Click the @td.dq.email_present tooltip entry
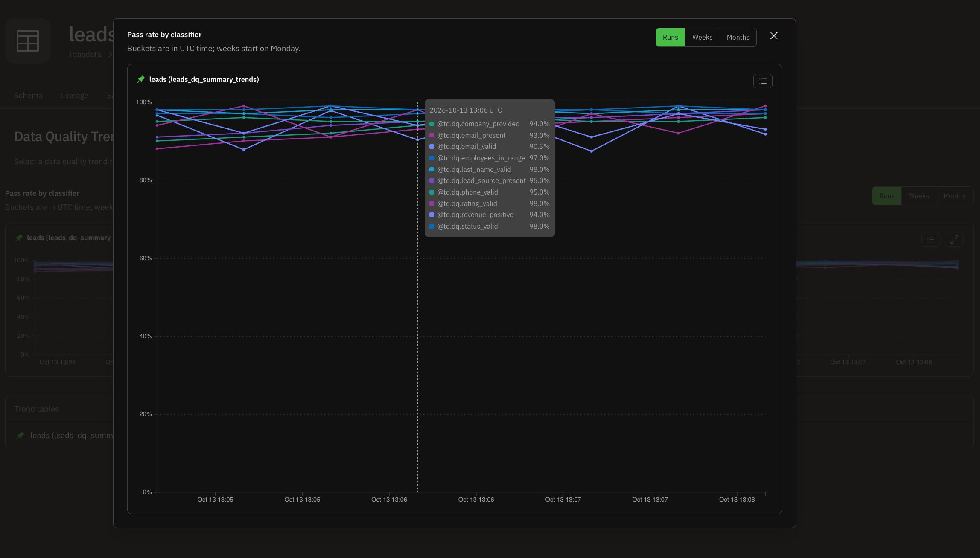This screenshot has width=980, height=558. (490, 135)
